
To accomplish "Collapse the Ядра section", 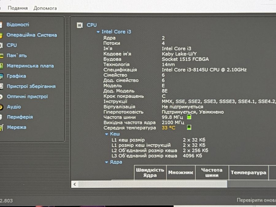I will click(106, 162).
